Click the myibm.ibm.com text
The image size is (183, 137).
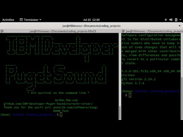click(66, 100)
